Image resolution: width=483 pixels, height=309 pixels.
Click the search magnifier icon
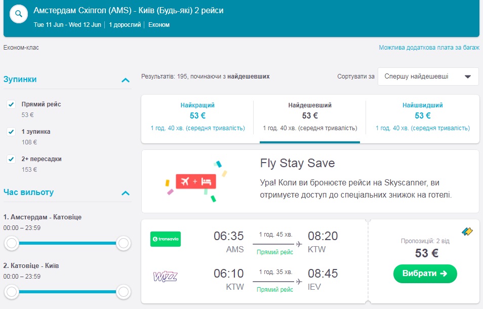(19, 14)
